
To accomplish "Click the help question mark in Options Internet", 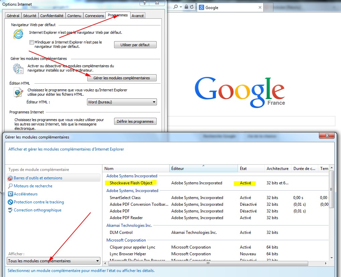I will [145, 3].
